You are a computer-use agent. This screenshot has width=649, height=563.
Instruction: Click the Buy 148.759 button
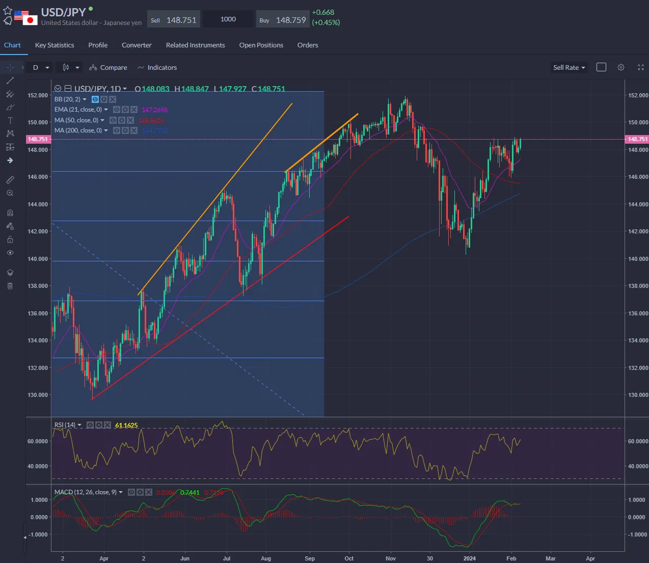coord(283,19)
